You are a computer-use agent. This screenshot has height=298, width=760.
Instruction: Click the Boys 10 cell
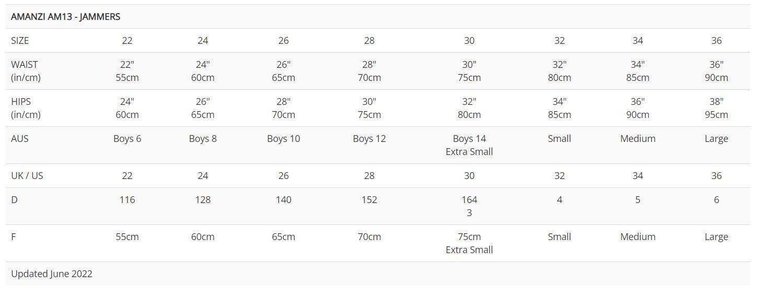pyautogui.click(x=284, y=139)
